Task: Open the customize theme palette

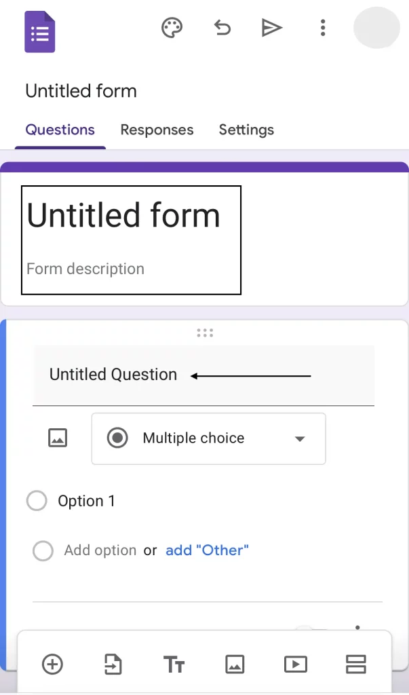Action: [172, 28]
